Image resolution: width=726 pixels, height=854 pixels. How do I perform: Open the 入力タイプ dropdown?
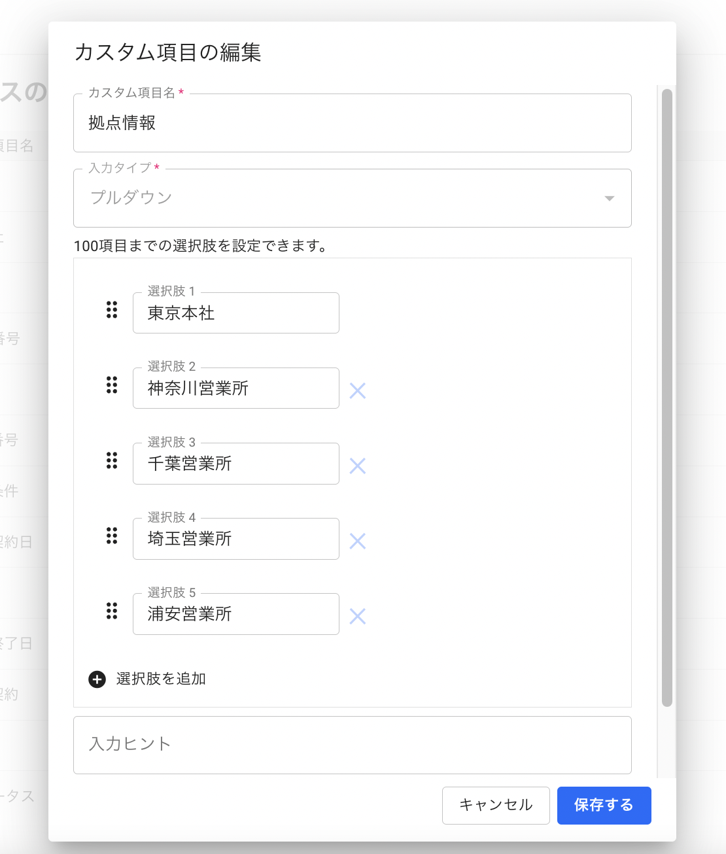click(352, 198)
